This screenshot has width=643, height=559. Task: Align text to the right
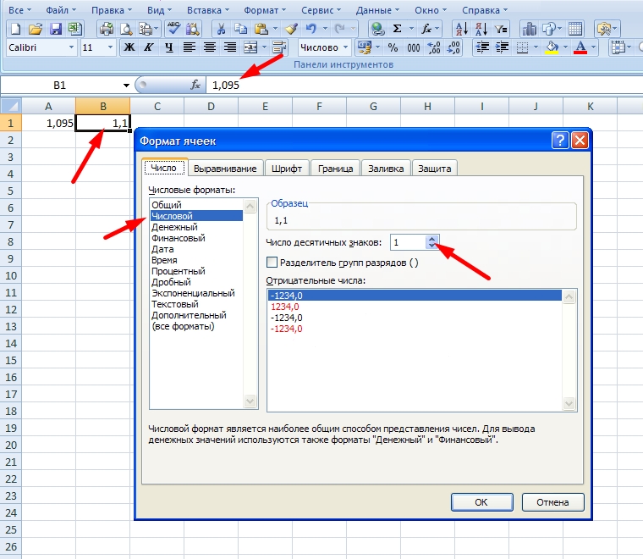[x=230, y=47]
